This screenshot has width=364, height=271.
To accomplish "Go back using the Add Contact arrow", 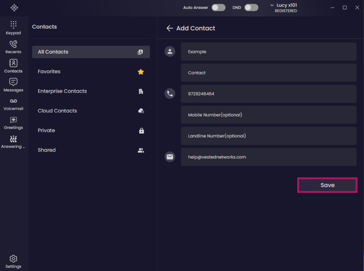I will point(170,28).
